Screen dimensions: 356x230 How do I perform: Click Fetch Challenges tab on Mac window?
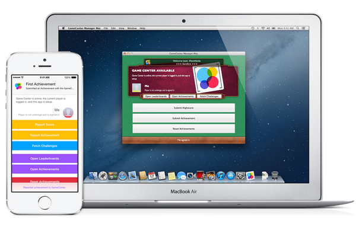point(209,97)
